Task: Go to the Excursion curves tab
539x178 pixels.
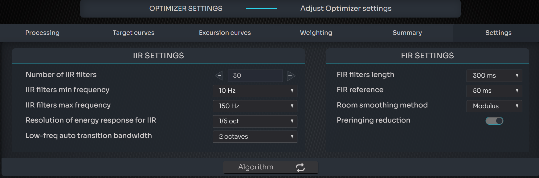Action: pyautogui.click(x=225, y=33)
